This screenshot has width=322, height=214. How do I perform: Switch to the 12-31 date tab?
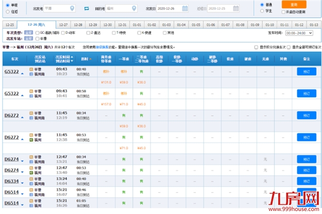pyautogui.click(x=122, y=25)
